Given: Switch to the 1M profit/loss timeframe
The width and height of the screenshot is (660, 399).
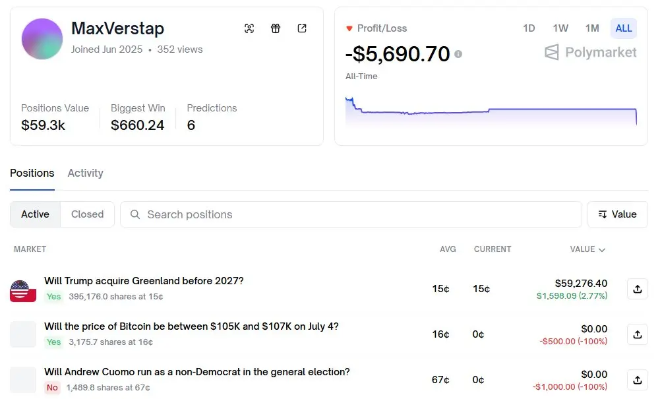Looking at the screenshot, I should click(x=592, y=28).
